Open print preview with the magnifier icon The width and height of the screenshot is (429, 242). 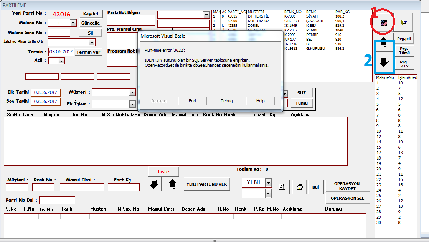click(x=282, y=187)
